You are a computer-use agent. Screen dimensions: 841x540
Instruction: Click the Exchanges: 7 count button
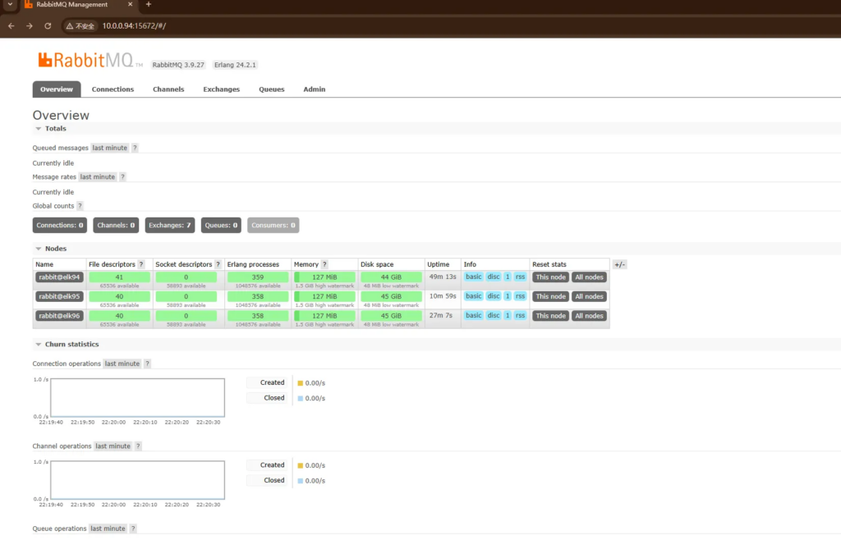click(x=170, y=225)
